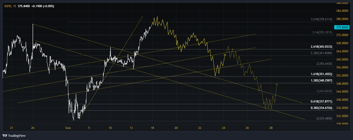Click the 384.0000 price axis label
The height and width of the screenshot is (140, 353).
342,11
